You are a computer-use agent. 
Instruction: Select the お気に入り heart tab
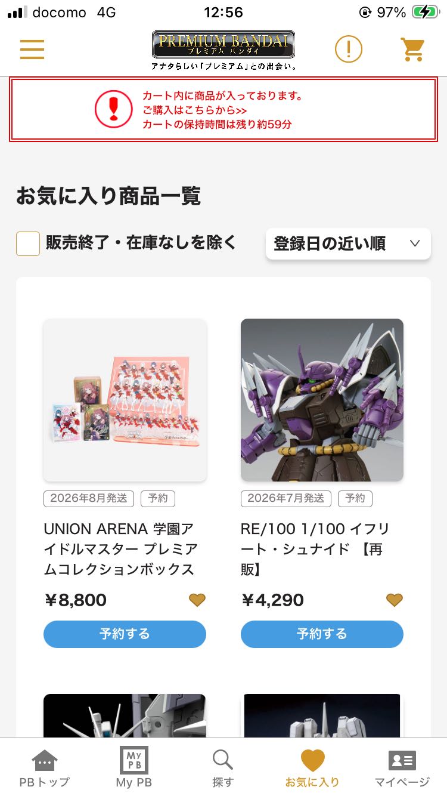pos(312,768)
